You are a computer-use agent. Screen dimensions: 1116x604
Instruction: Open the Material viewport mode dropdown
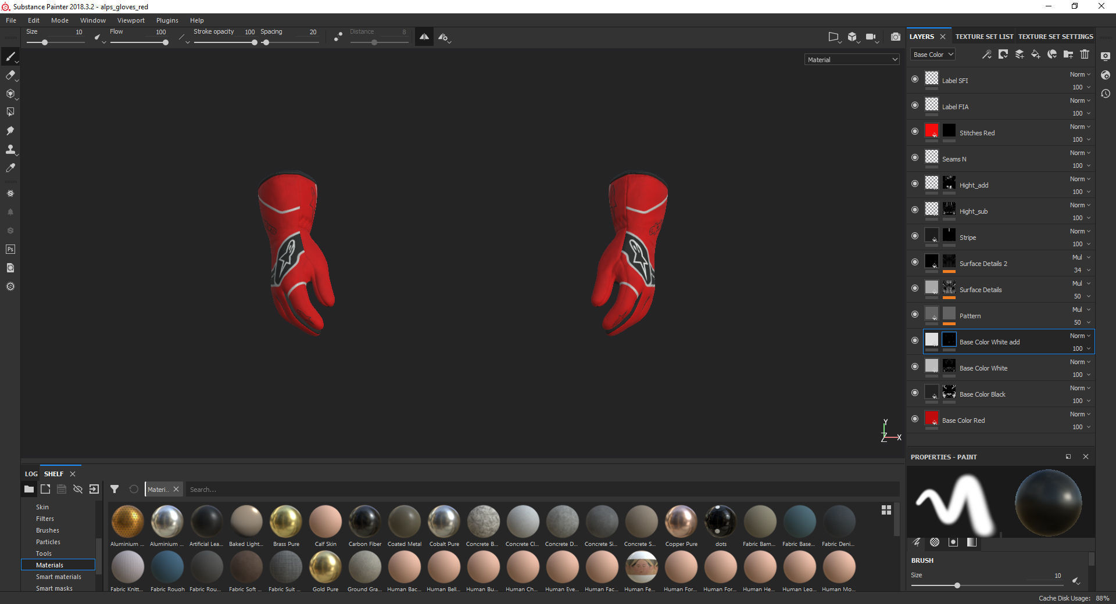852,59
